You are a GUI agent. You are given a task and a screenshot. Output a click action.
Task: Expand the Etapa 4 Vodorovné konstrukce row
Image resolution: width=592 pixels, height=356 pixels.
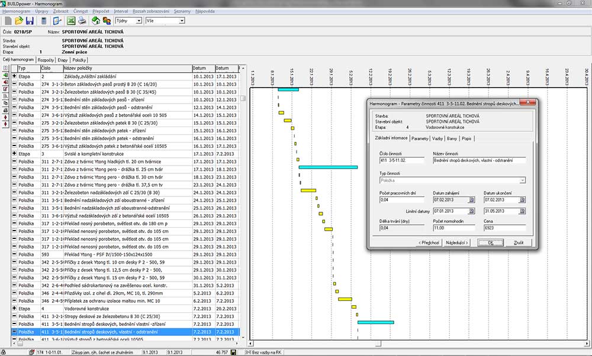(14, 308)
